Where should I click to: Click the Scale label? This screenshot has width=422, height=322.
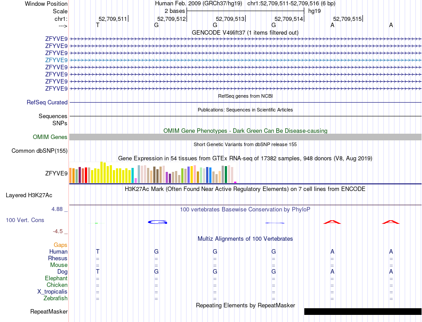point(60,11)
